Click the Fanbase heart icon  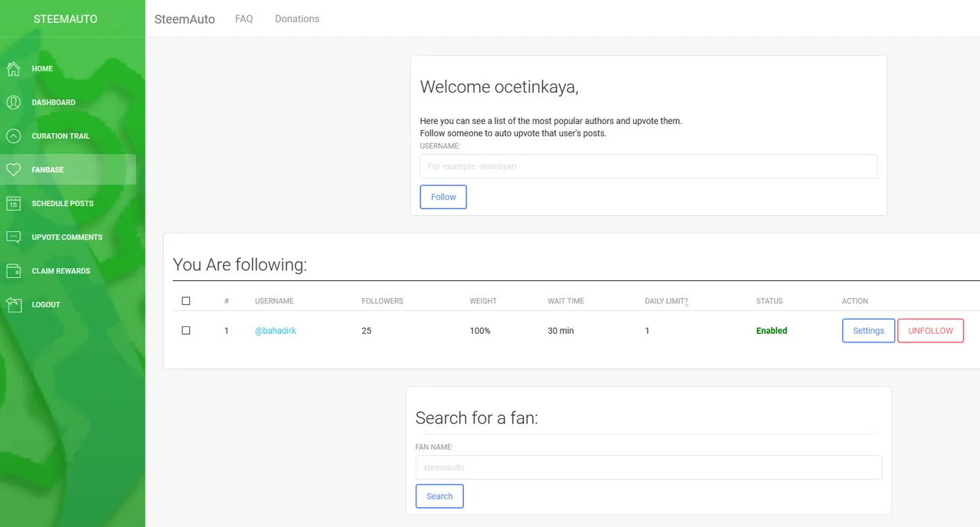(13, 170)
